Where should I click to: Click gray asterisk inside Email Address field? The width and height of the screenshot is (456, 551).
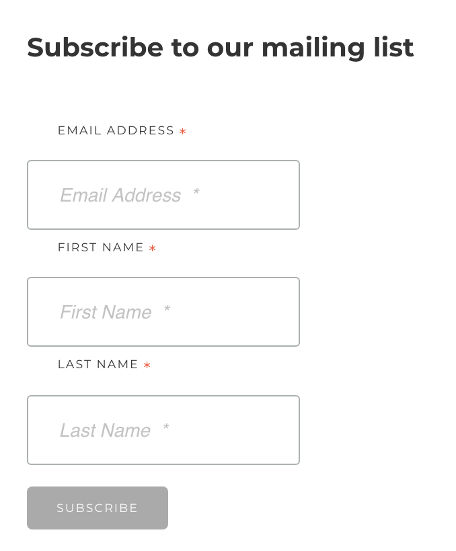tap(196, 192)
